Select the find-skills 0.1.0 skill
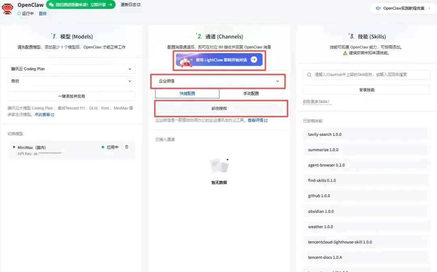 coord(367,180)
